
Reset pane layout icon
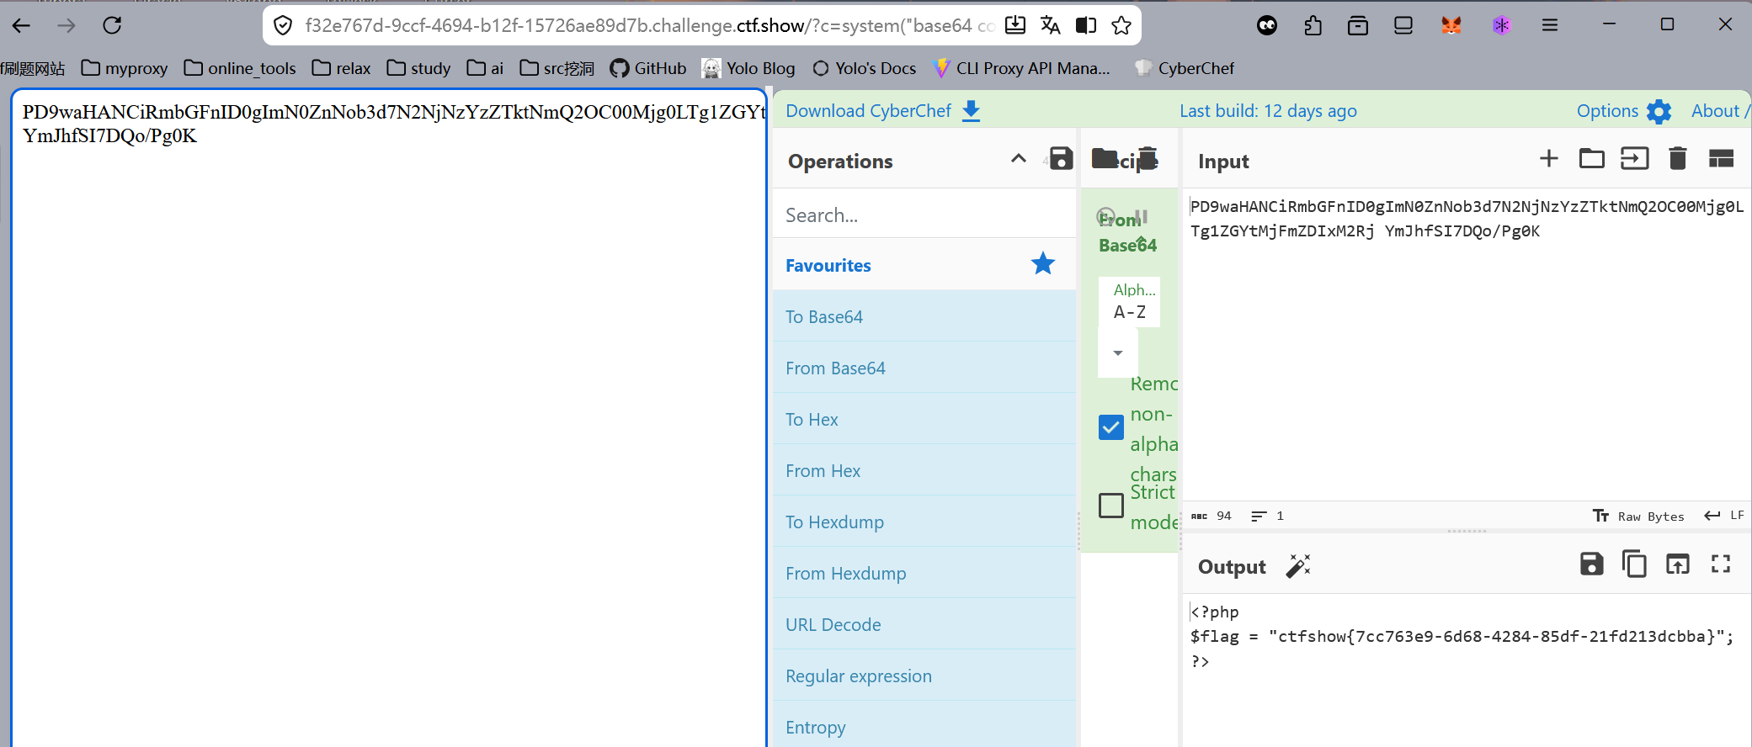[x=1721, y=158]
